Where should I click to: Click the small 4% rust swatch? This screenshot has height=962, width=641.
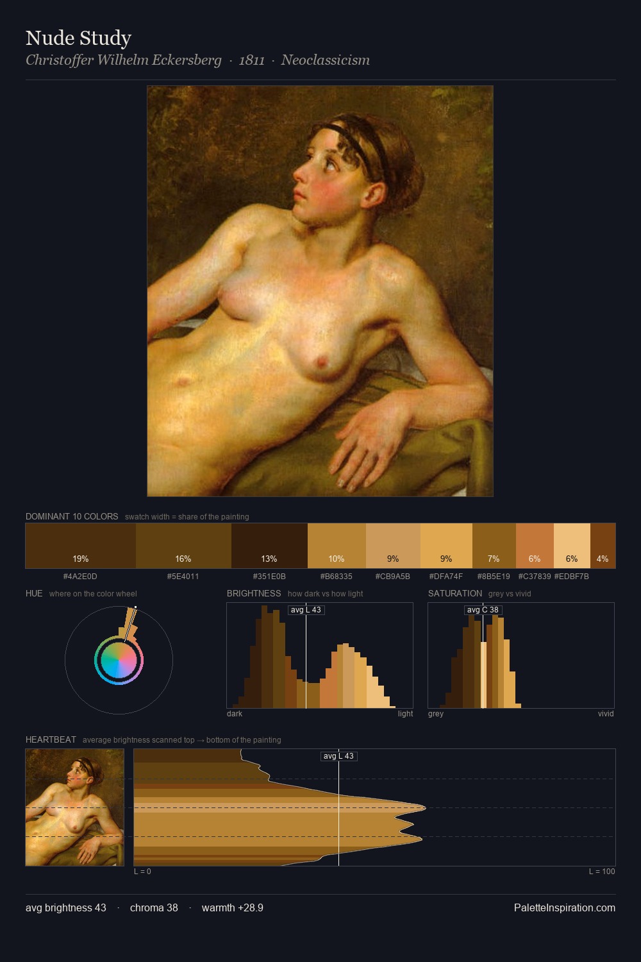603,546
